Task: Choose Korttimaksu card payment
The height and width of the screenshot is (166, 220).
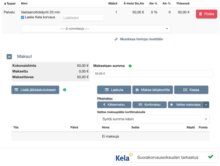Action: [x=149, y=105]
